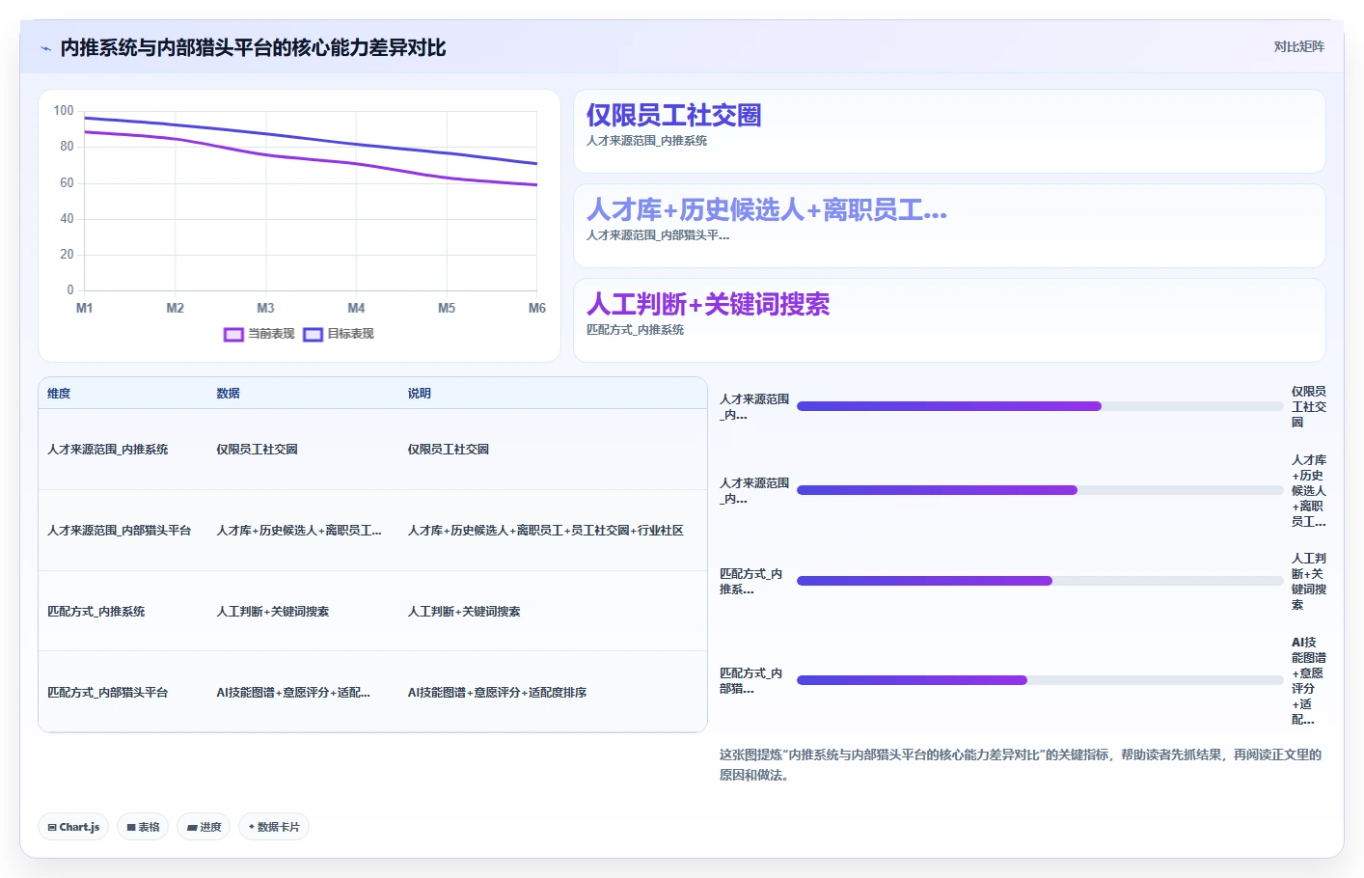Open the 人工判断+关键词搜索 data card

click(949, 320)
